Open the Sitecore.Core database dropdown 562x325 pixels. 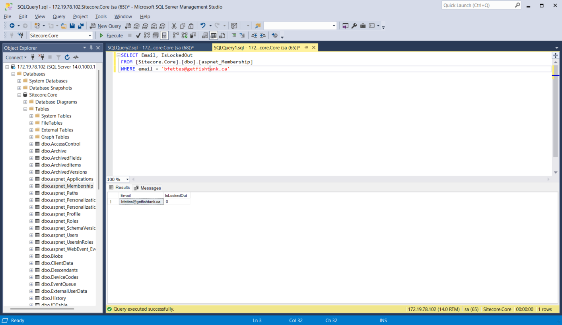click(x=90, y=35)
